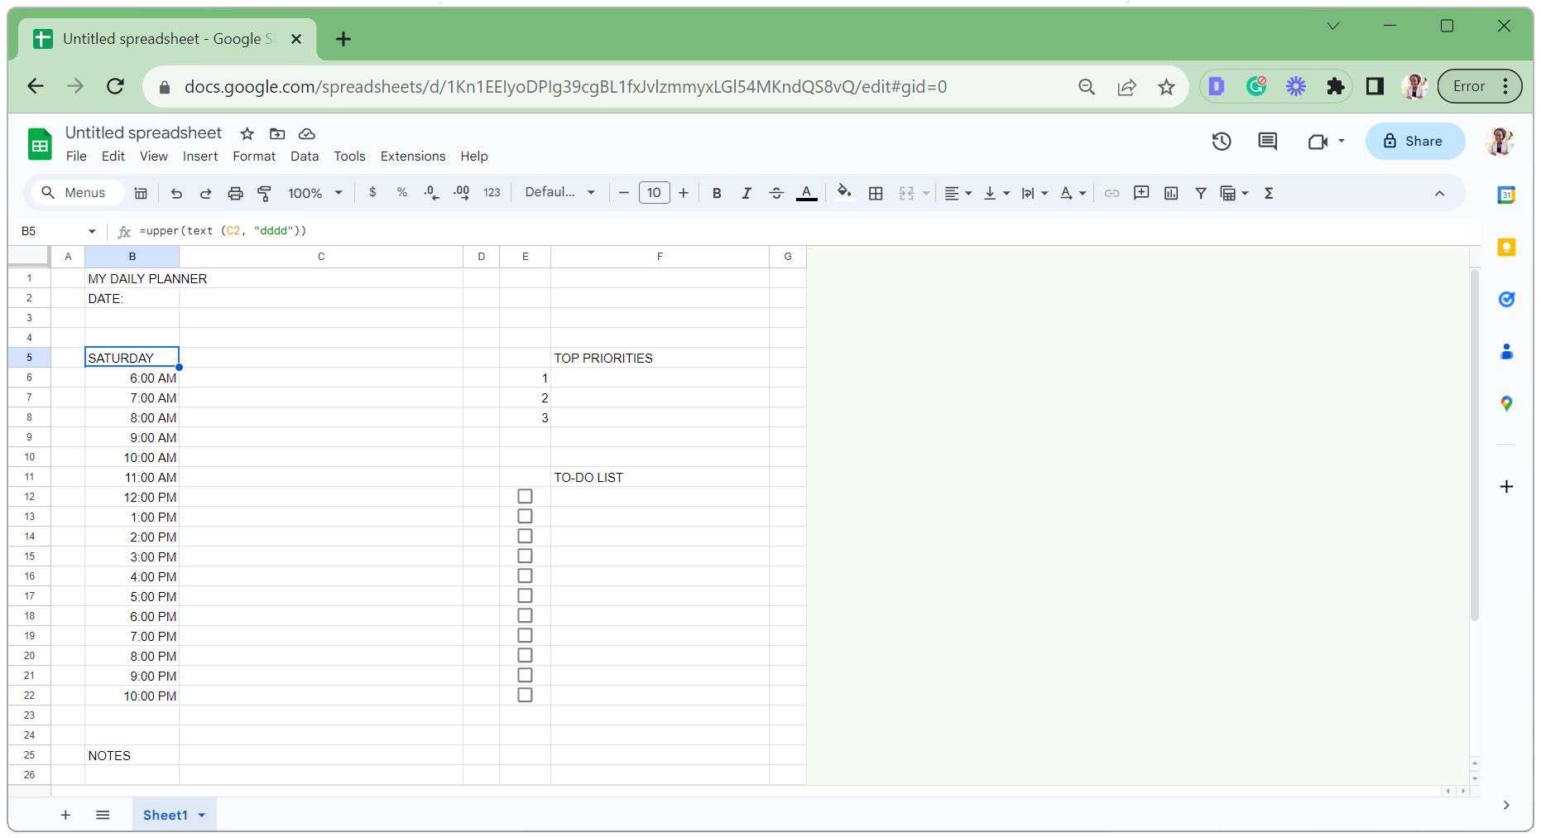Insert a chart
This screenshot has height=838, width=1541.
tap(1170, 192)
